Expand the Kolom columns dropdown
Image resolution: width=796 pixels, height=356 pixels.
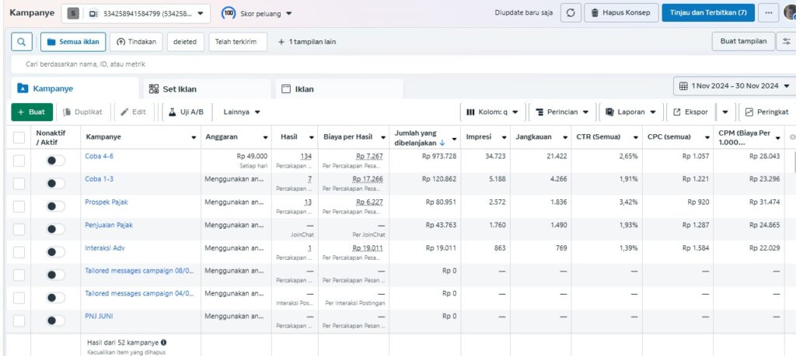492,112
